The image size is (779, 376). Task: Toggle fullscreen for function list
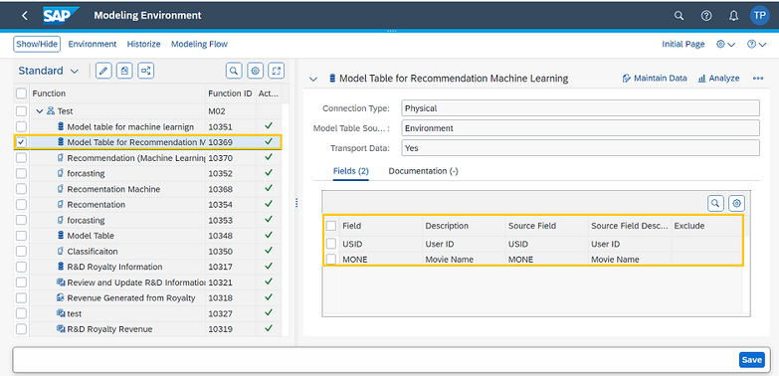(277, 71)
